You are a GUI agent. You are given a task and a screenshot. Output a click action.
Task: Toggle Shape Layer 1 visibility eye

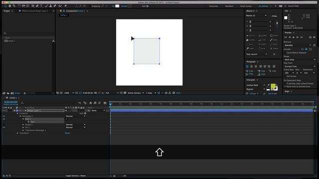pyautogui.click(x=3, y=110)
